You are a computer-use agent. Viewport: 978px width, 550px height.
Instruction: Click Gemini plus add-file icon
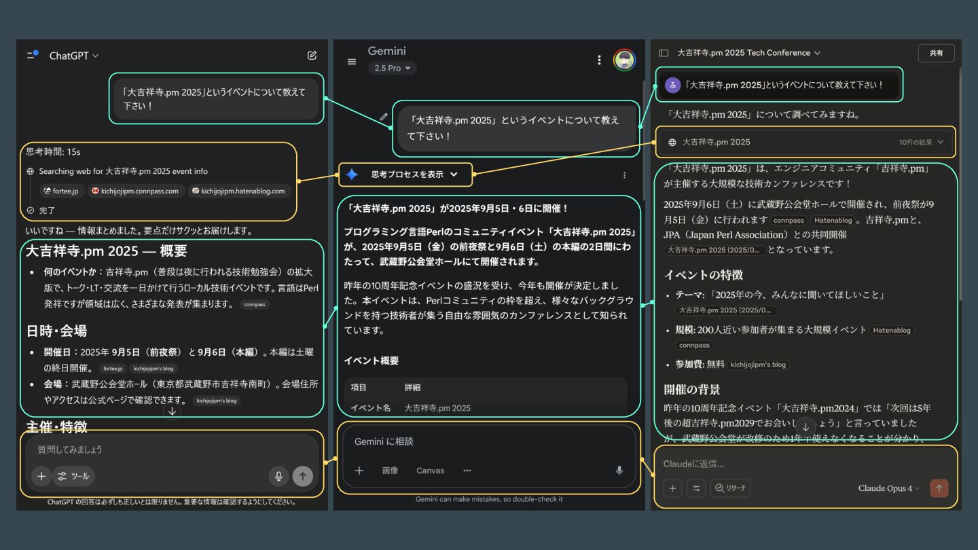point(359,470)
